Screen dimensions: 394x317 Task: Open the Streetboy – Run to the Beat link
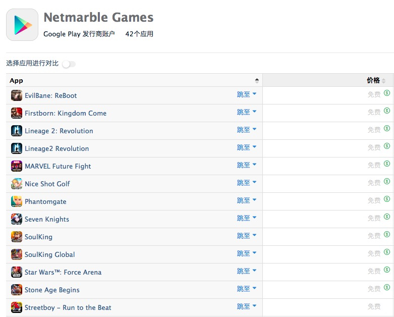tap(68, 307)
